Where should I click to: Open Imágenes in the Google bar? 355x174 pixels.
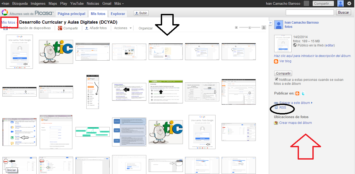[x=38, y=3]
